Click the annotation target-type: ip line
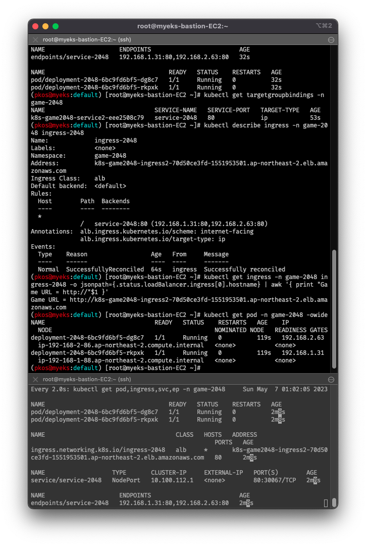The width and height of the screenshot is (366, 546). click(152, 239)
